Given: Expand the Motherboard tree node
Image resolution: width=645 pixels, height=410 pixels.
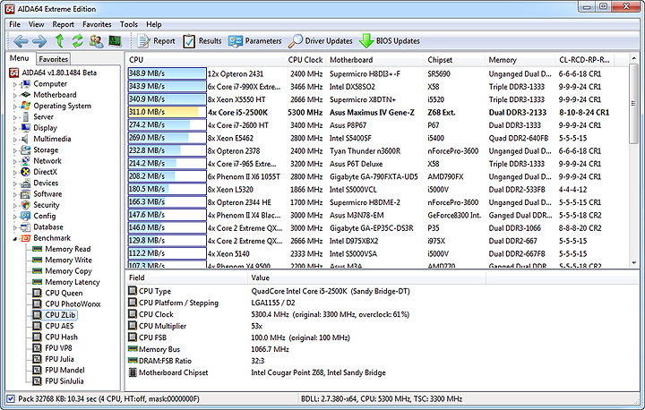Looking at the screenshot, I should click(x=15, y=96).
